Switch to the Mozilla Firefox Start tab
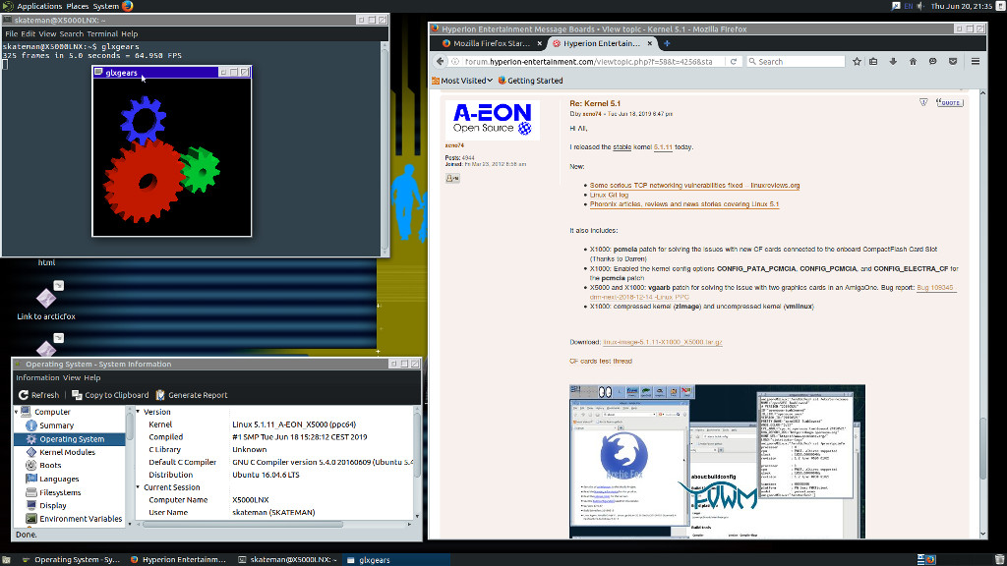This screenshot has width=1007, height=566. pos(492,43)
